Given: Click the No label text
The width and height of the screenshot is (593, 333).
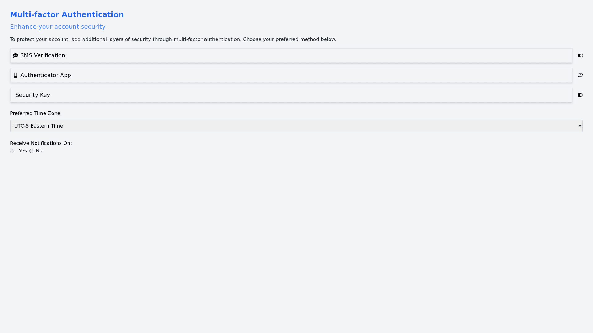Looking at the screenshot, I should point(39,151).
